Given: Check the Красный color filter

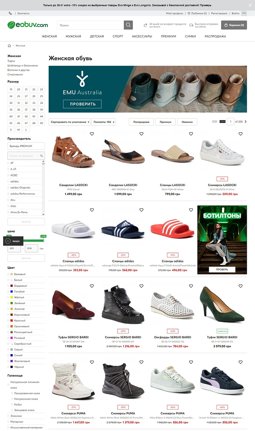Looking at the screenshot, I should coord(12,321).
